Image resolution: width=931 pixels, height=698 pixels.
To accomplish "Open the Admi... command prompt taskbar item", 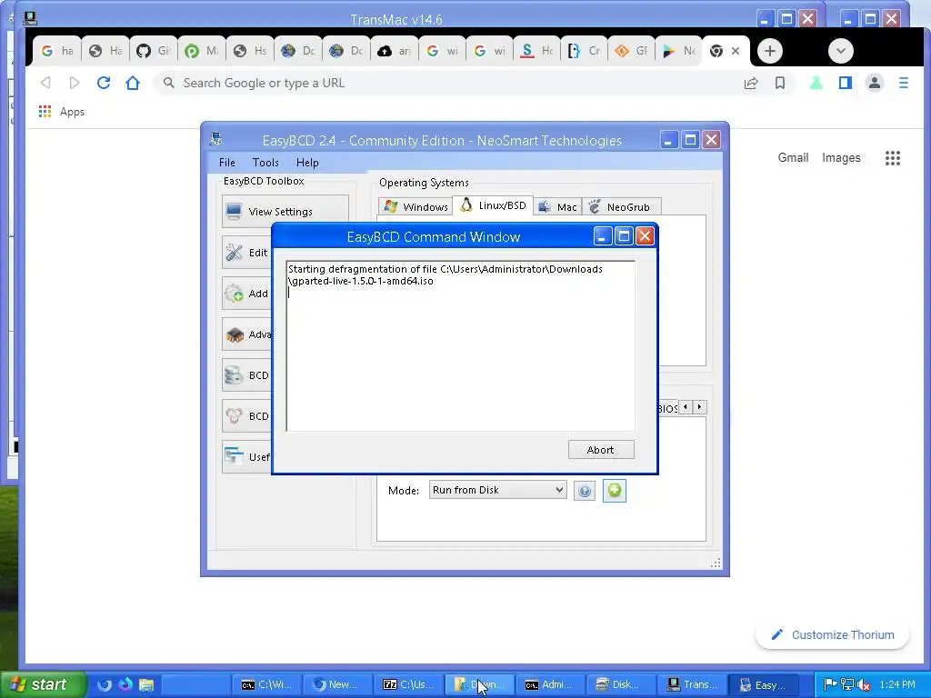I will pyautogui.click(x=550, y=684).
